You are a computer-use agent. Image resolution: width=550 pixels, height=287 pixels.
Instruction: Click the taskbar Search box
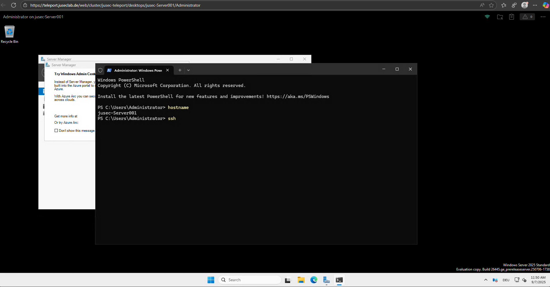(x=250, y=280)
